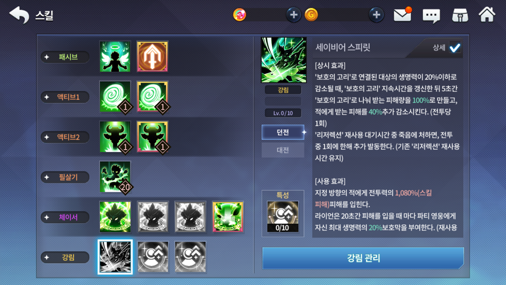
Task: Switch skill mode to 대전
Action: 283,150
